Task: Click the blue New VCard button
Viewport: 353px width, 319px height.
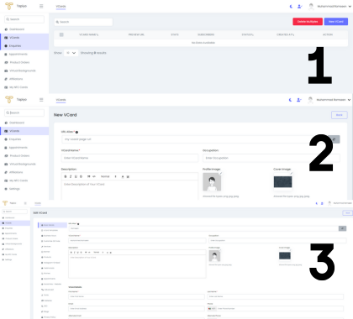Action: (336, 22)
